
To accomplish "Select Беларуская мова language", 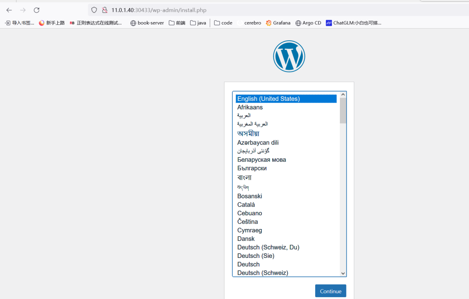I will click(x=286, y=160).
